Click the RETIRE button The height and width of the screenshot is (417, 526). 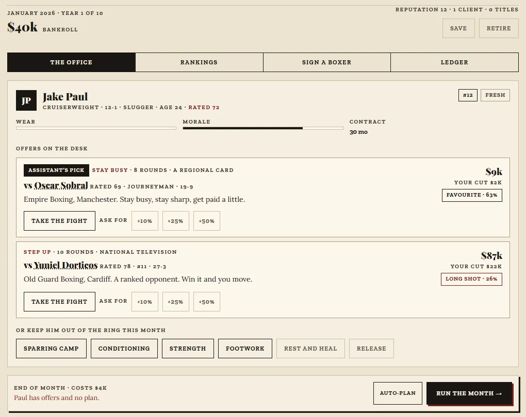click(x=499, y=28)
